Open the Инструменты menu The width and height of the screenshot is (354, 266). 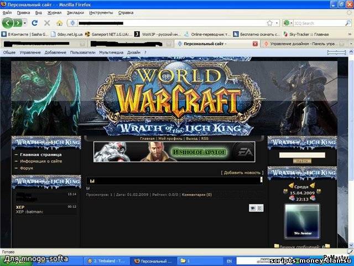pos(101,12)
